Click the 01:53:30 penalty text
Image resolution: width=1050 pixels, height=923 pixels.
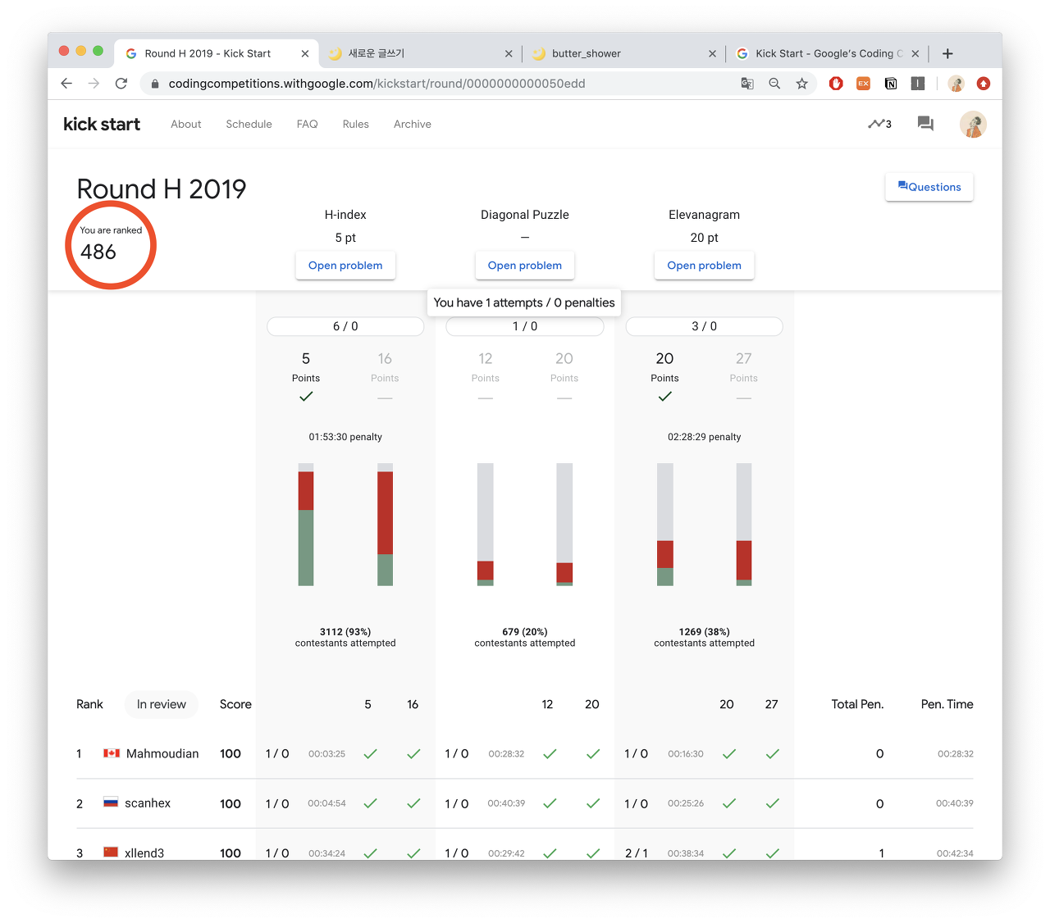click(x=345, y=437)
